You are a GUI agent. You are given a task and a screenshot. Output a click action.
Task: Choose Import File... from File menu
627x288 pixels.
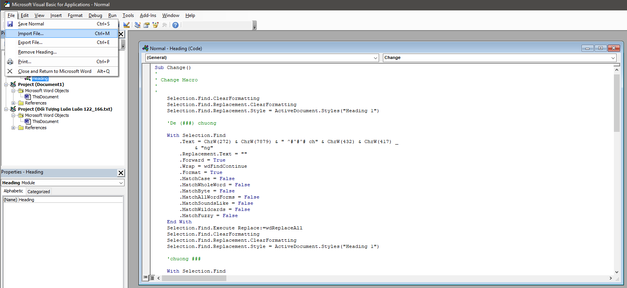tap(62, 34)
